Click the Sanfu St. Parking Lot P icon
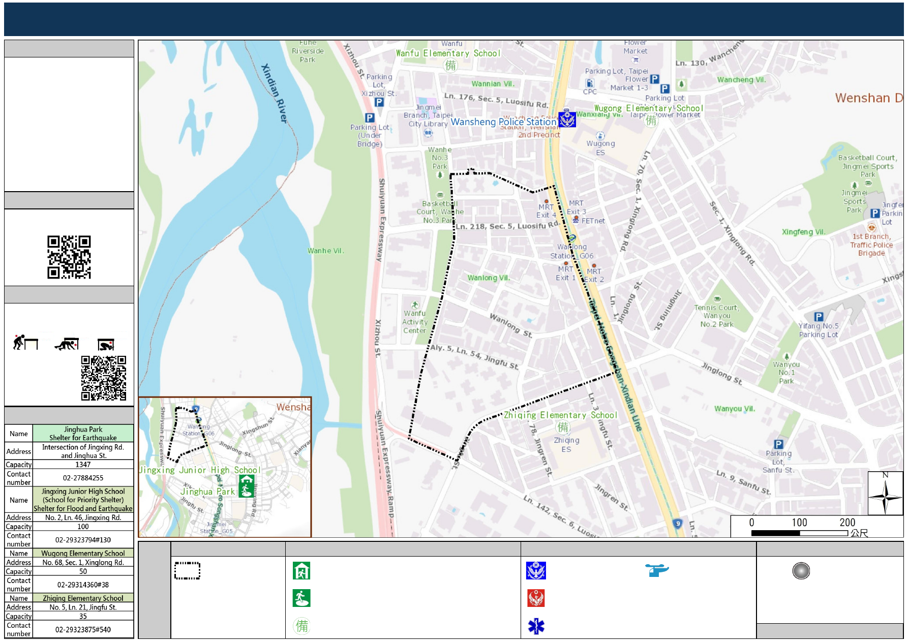 778,444
